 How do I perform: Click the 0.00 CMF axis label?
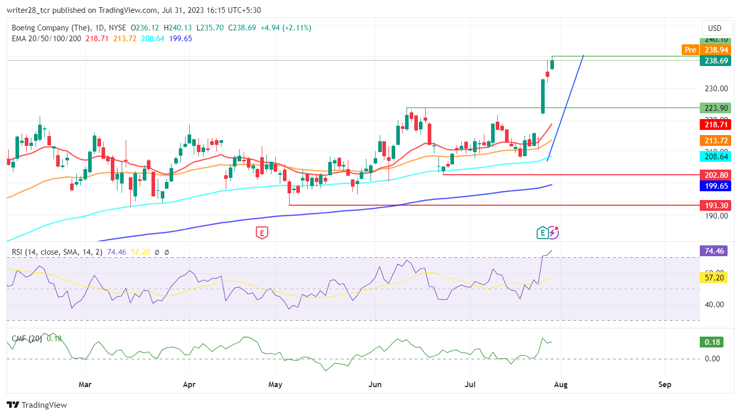(712, 359)
